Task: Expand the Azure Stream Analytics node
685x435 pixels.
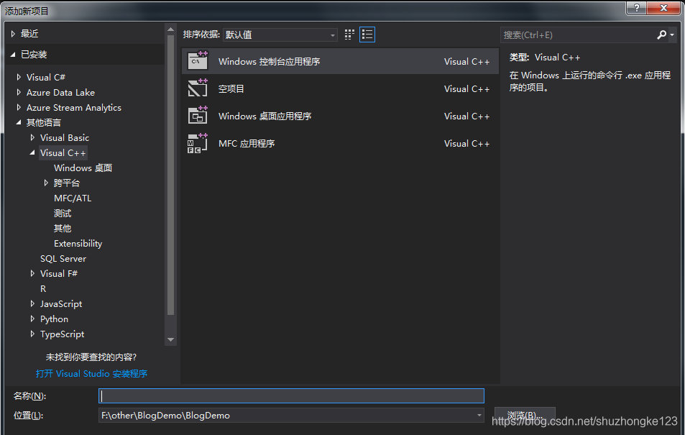Action: [19, 107]
